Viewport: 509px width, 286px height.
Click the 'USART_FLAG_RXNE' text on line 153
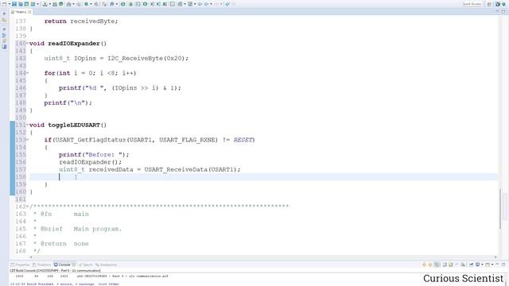[188, 140]
